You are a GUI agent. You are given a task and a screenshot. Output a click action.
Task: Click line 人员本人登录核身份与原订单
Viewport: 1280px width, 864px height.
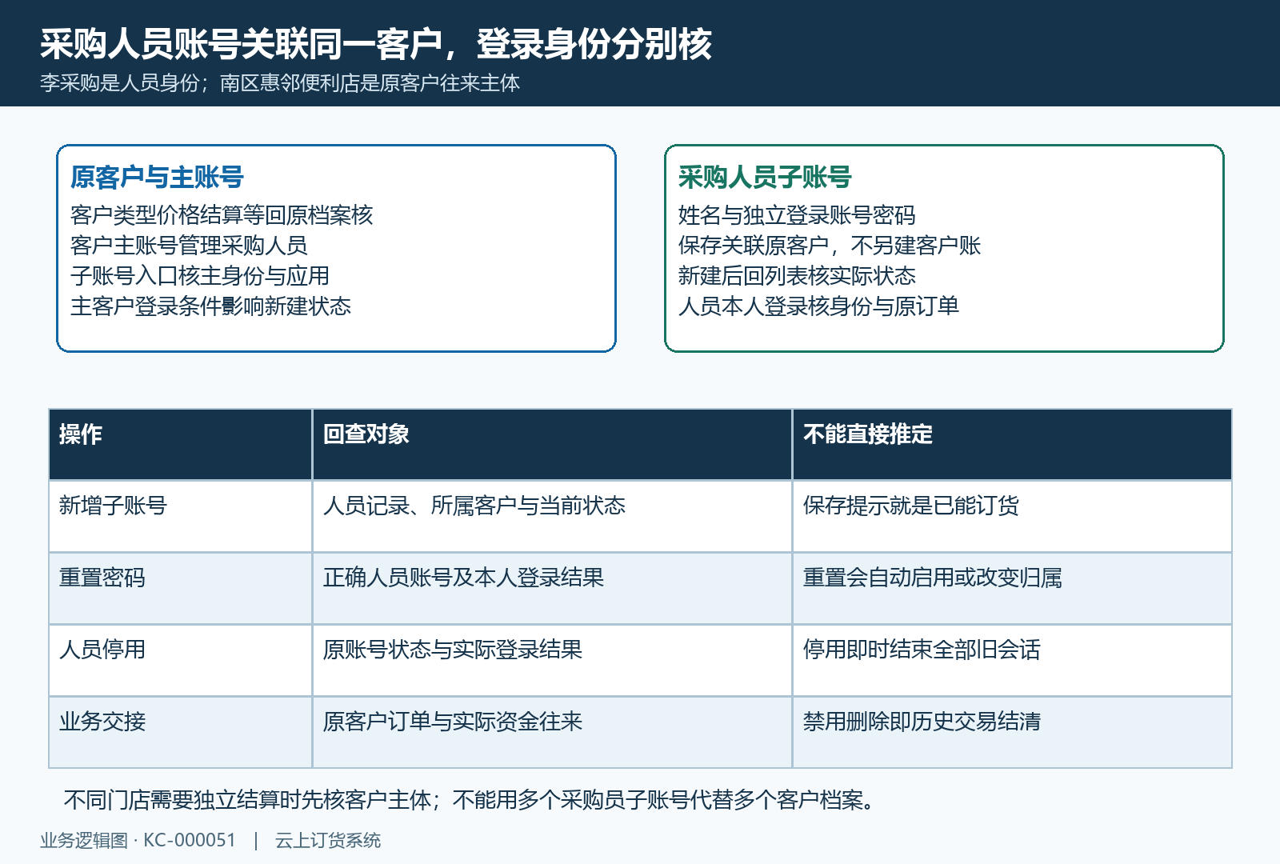818,306
